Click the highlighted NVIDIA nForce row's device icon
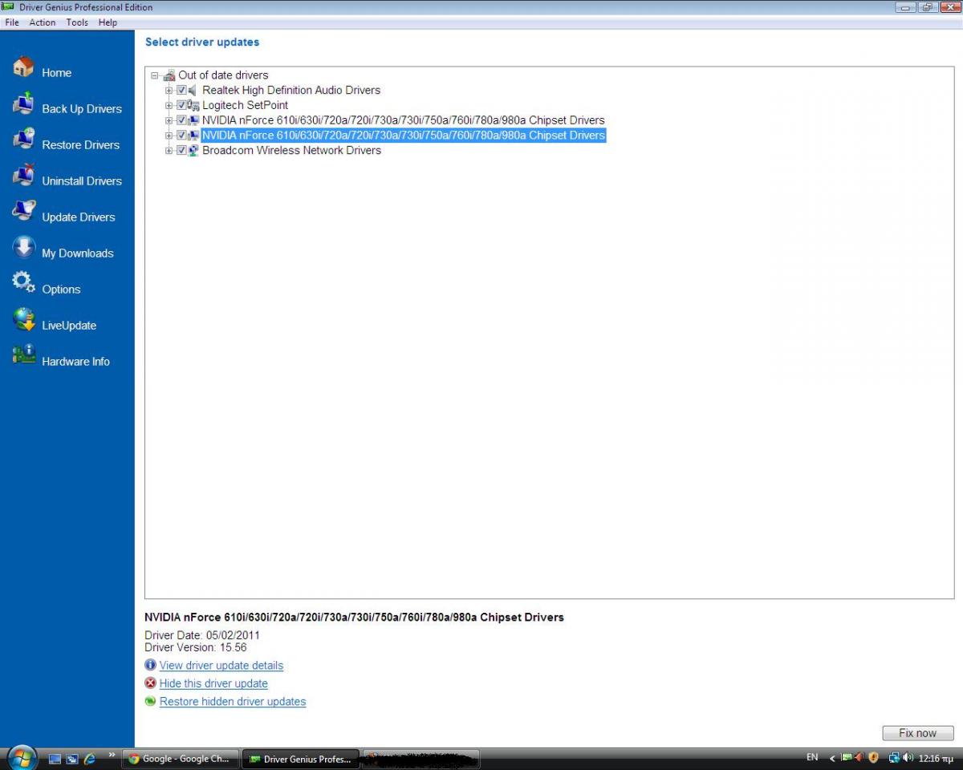The image size is (963, 770). (193, 136)
